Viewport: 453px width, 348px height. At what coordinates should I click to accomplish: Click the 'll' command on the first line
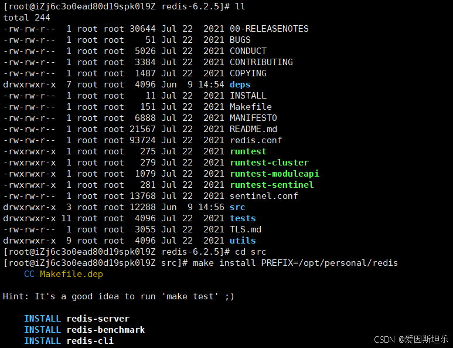click(x=240, y=6)
